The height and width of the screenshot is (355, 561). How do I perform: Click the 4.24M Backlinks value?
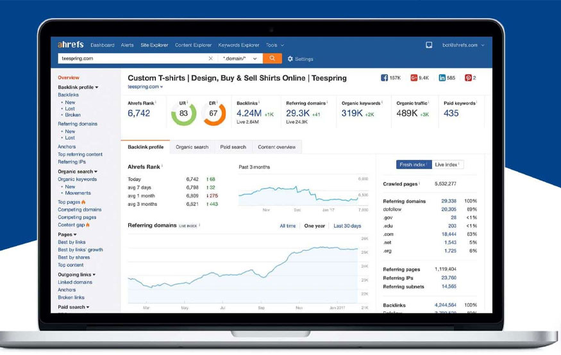point(249,113)
